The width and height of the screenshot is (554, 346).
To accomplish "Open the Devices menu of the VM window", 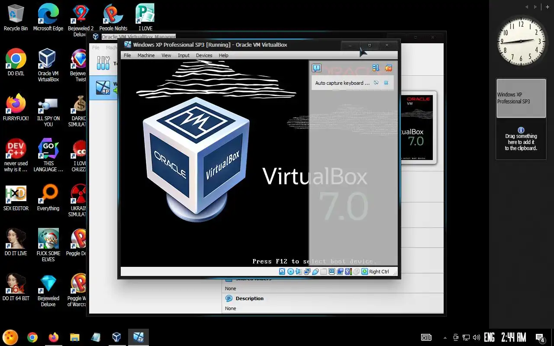I will pyautogui.click(x=204, y=55).
